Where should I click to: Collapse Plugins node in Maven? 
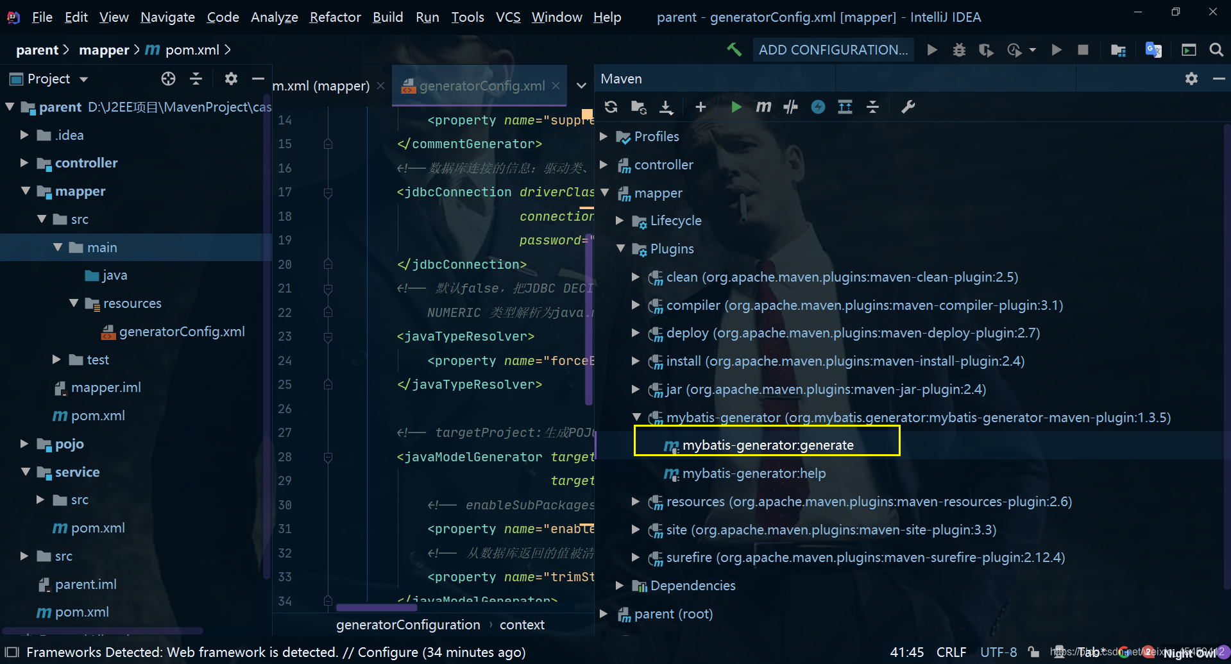[621, 248]
